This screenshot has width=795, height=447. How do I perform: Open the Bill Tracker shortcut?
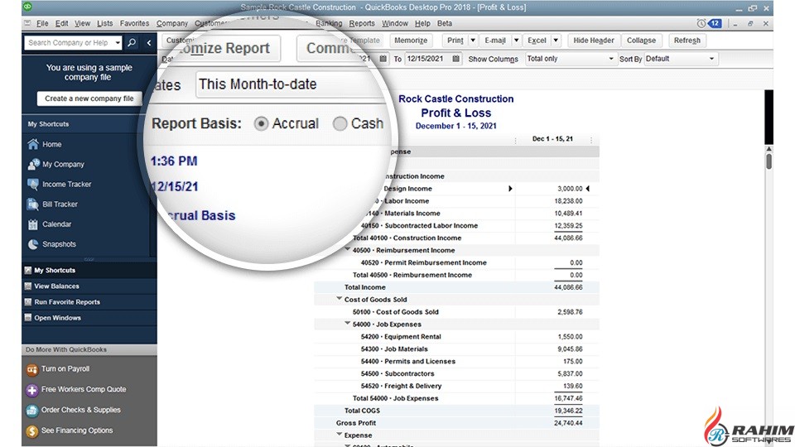[60, 204]
